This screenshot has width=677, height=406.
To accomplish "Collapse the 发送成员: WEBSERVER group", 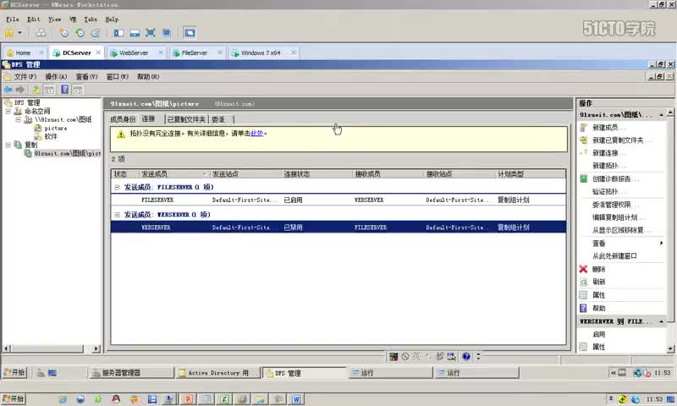I will coord(117,215).
